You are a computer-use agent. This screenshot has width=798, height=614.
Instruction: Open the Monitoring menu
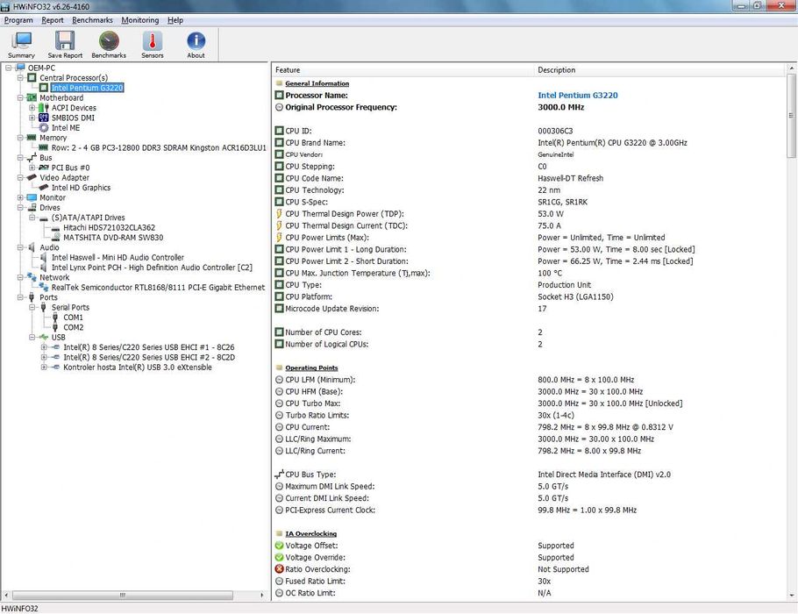point(140,20)
